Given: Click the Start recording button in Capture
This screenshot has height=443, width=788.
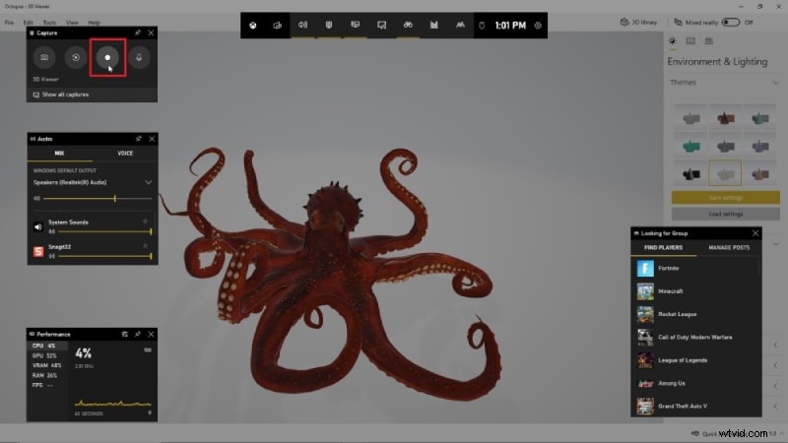Looking at the screenshot, I should tap(108, 58).
